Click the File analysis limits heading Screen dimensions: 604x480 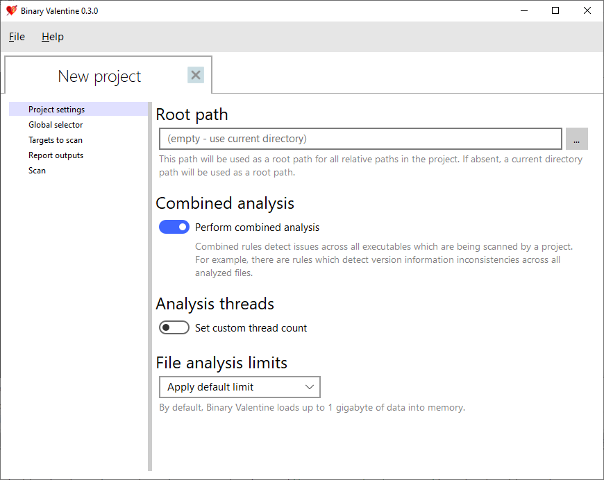[221, 363]
